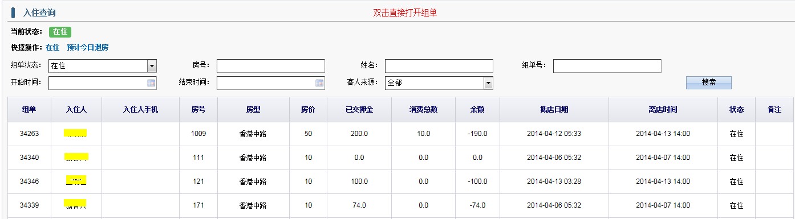Image resolution: width=795 pixels, height=219 pixels.
Task: Focus the 姓名 input field
Action: pyautogui.click(x=439, y=66)
